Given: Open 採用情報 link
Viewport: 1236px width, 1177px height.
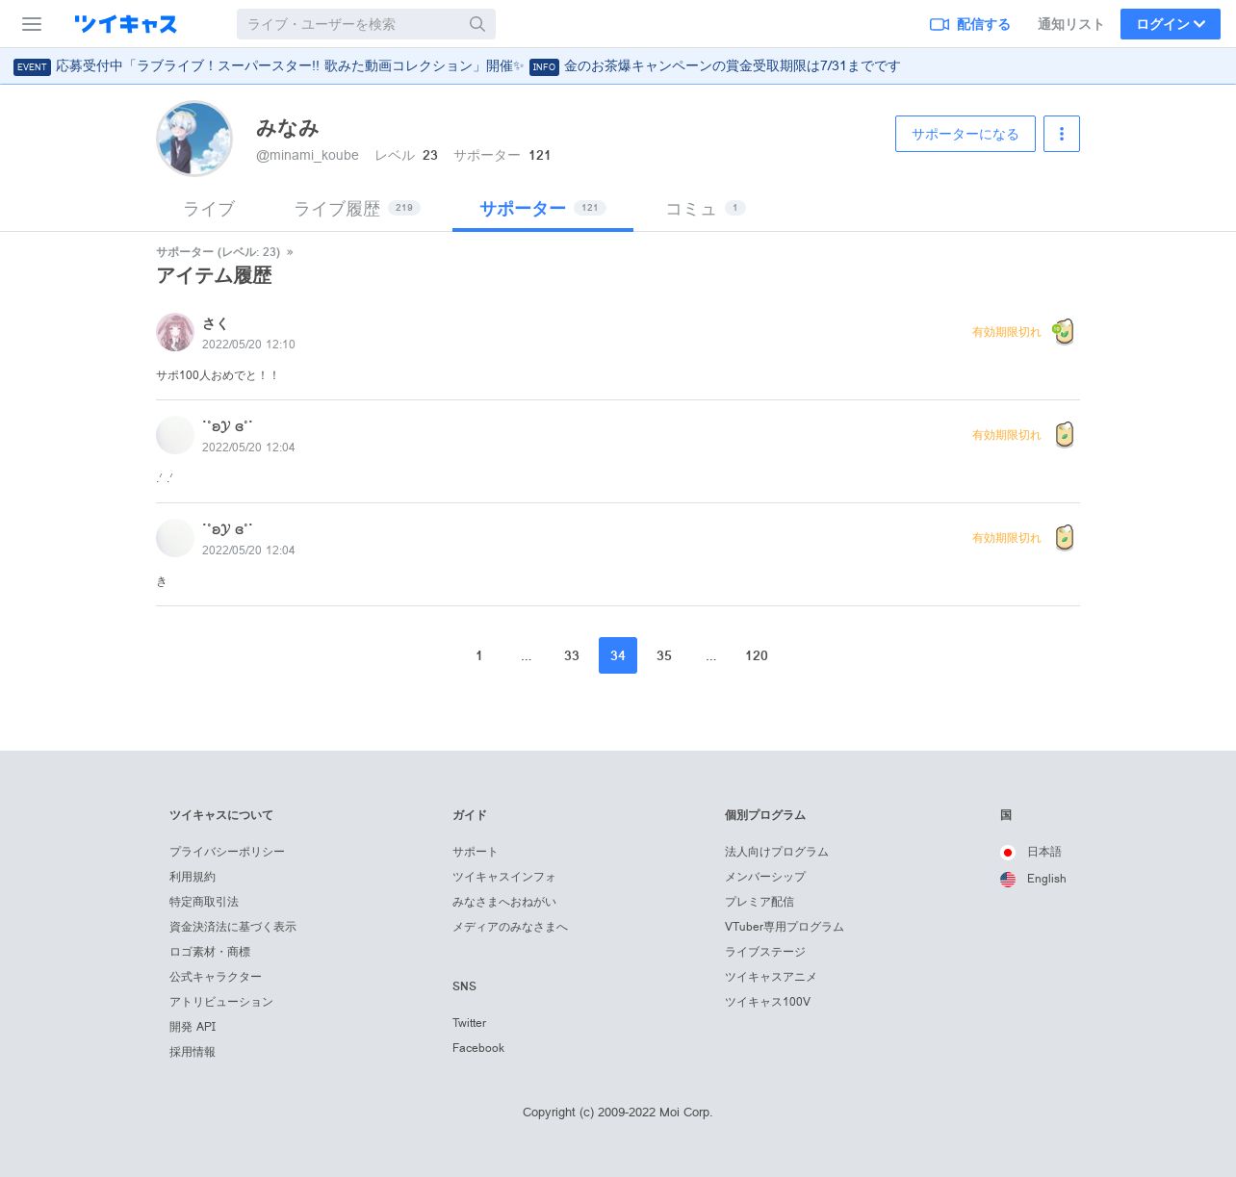Looking at the screenshot, I should coord(193,1052).
